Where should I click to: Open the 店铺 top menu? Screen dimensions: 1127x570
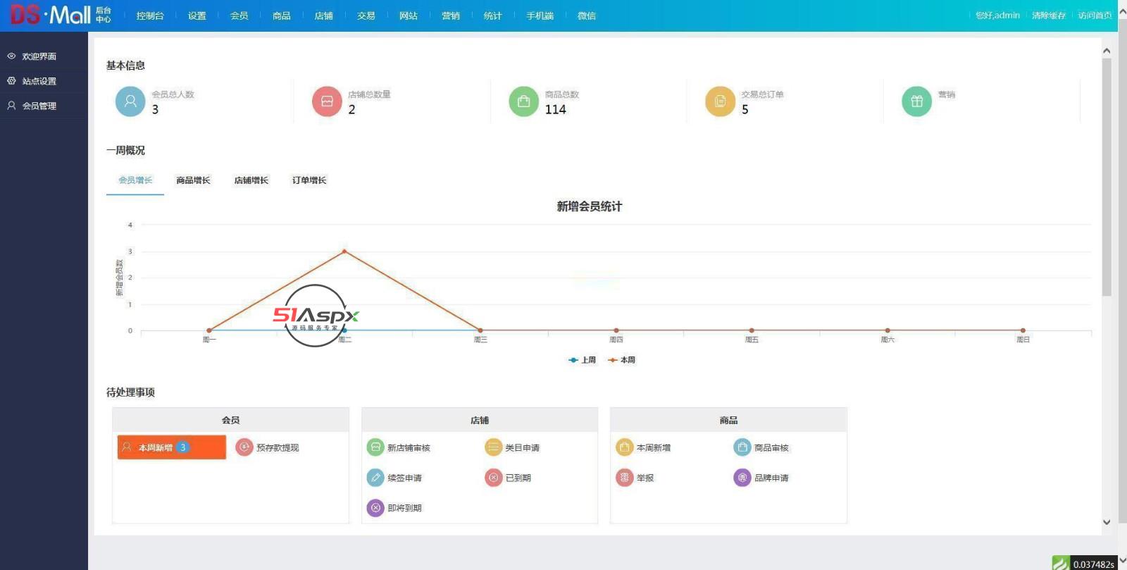pyautogui.click(x=324, y=16)
